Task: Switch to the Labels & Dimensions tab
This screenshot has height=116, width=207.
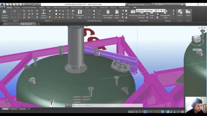Action: (60, 7)
